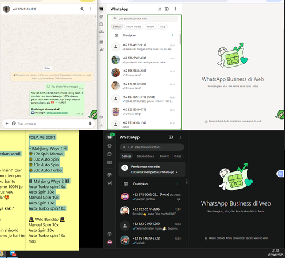Open the chat with +62 838-4975-9137
The image size is (285, 258).
tap(144, 47)
